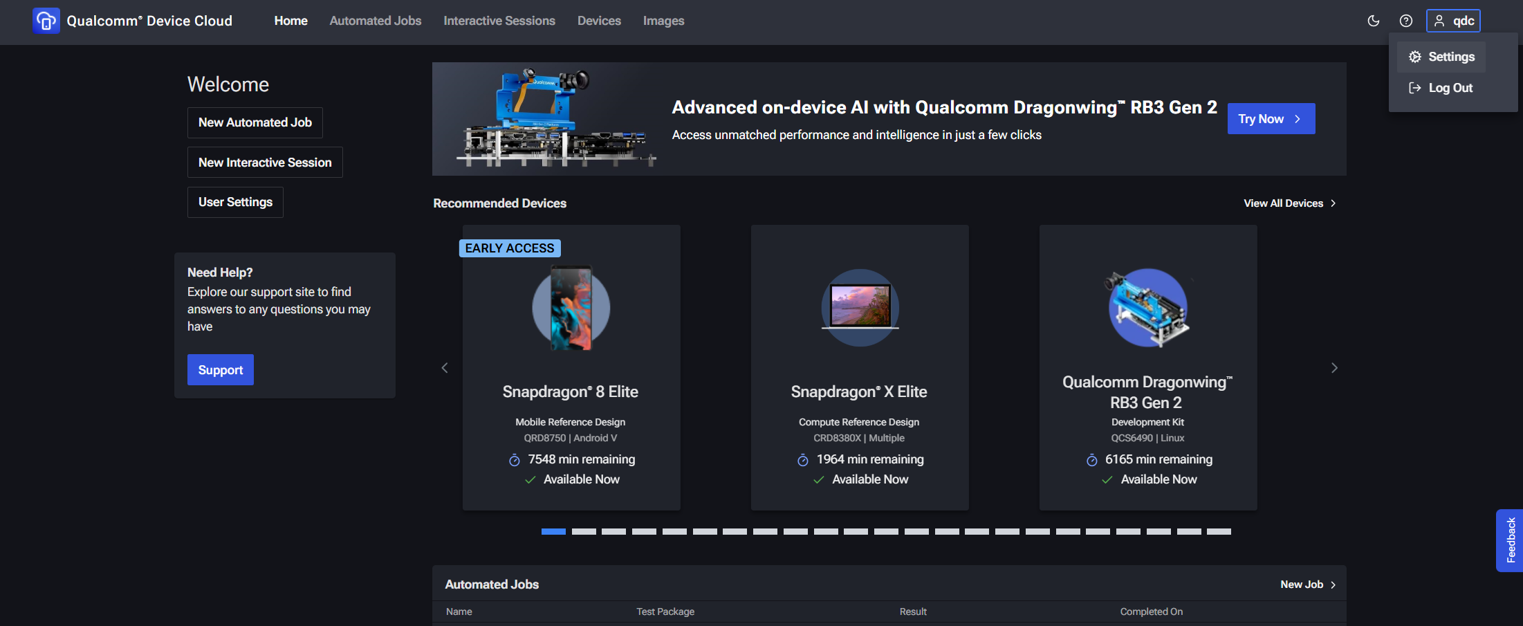This screenshot has width=1523, height=626.
Task: Click the QCS6490 | Linux text
Action: (x=1147, y=438)
